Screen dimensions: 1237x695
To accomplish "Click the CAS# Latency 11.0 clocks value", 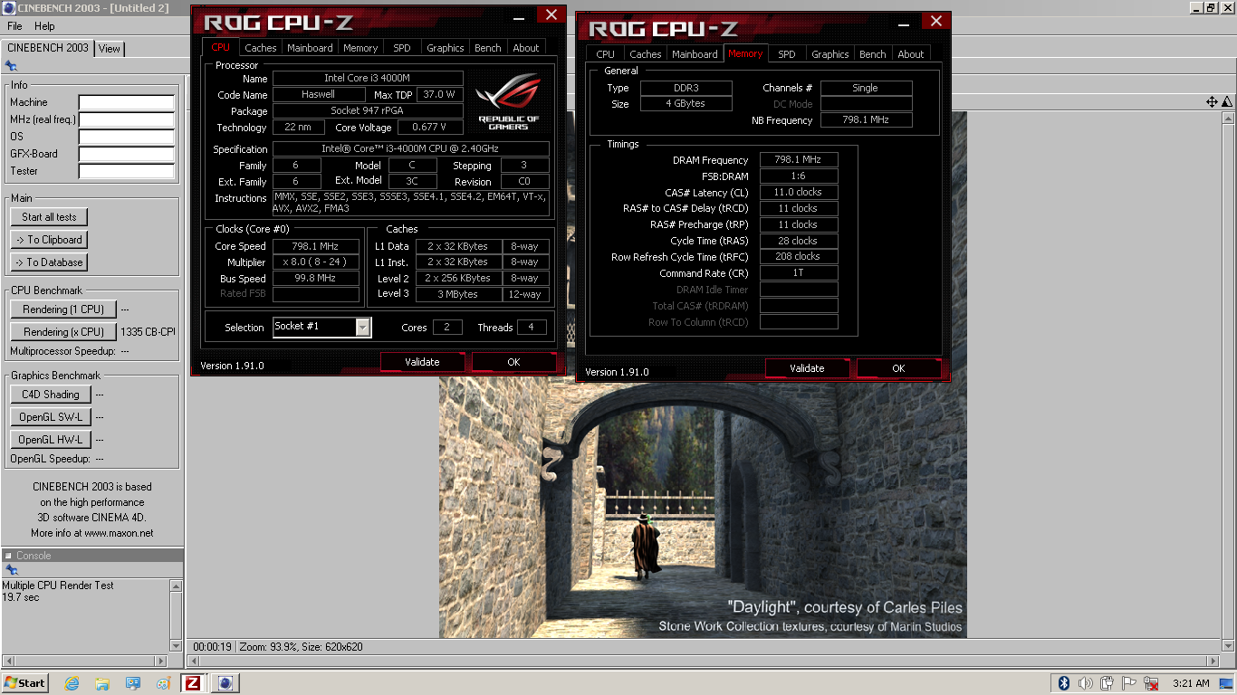I will (799, 193).
